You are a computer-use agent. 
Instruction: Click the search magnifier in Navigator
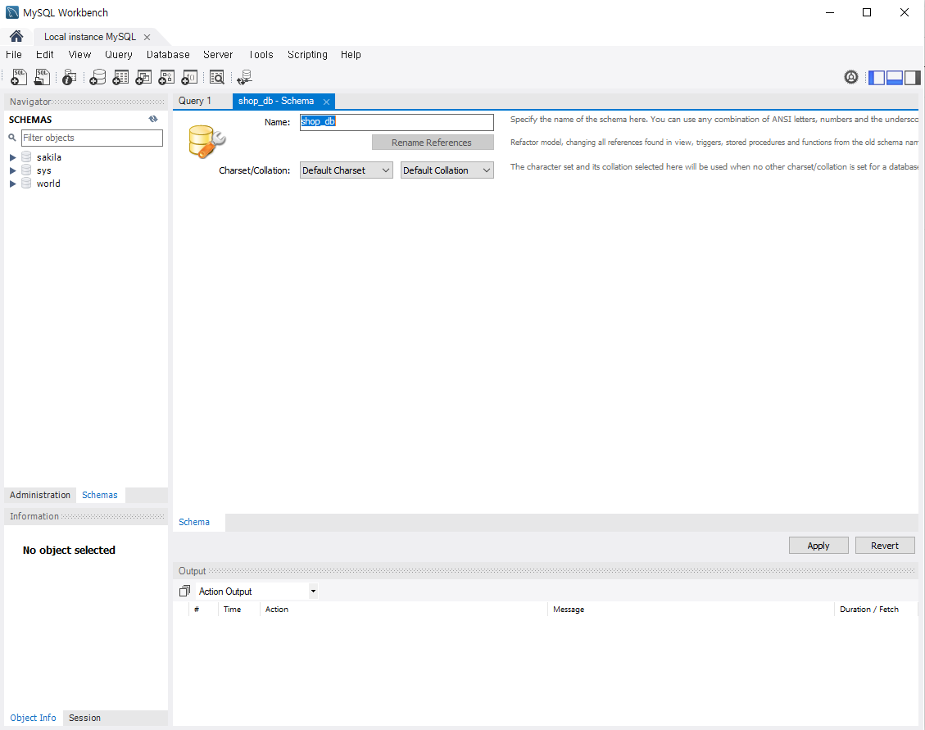click(11, 138)
